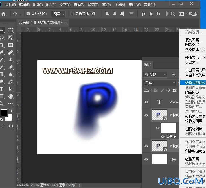Open the Image menu
This screenshot has width=206, height=188.
point(38,5)
